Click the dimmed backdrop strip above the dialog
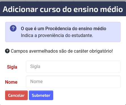 pyautogui.click(x=63, y=1)
